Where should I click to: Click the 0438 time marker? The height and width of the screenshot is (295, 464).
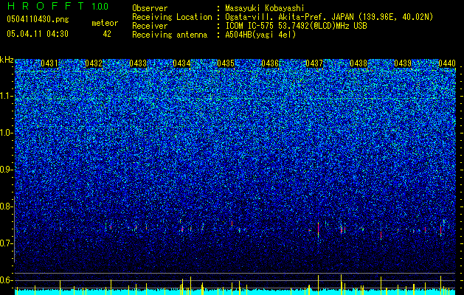[359, 63]
